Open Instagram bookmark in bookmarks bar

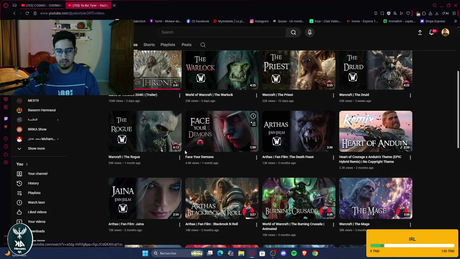pyautogui.click(x=259, y=21)
